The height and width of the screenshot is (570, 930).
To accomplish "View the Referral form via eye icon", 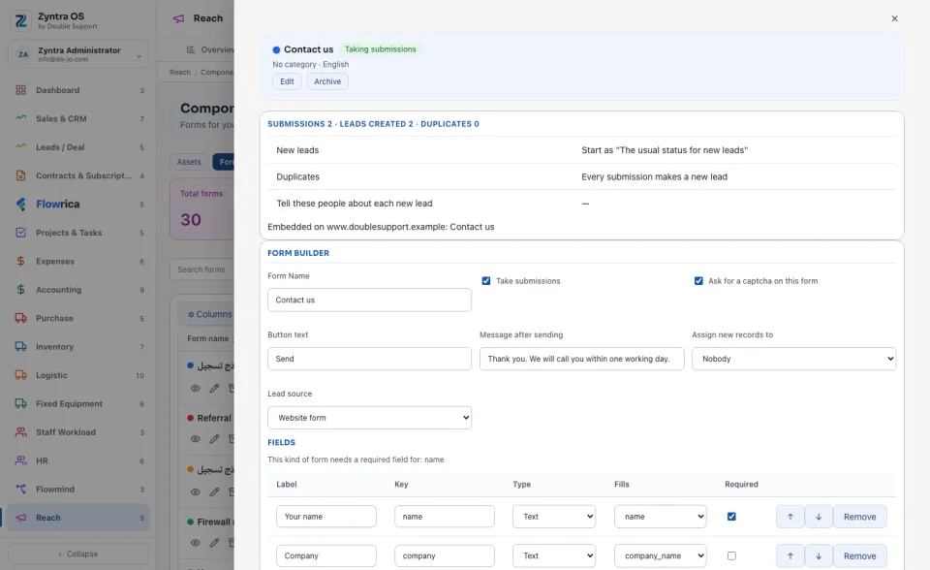I will pyautogui.click(x=195, y=439).
